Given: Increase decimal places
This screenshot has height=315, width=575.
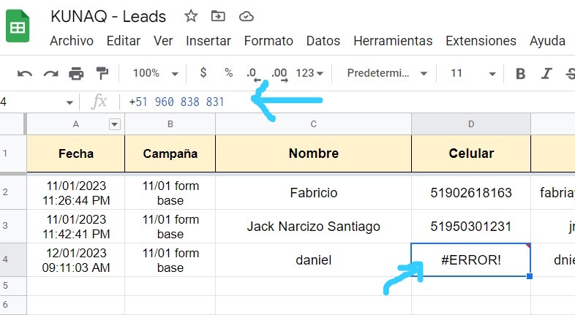Looking at the screenshot, I should (x=279, y=75).
